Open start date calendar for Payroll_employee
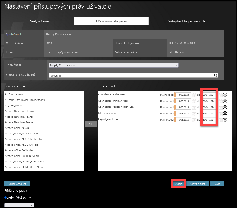This screenshot has width=237, height=208. coord(194,120)
